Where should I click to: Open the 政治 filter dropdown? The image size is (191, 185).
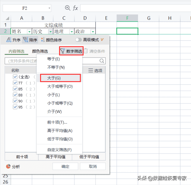pos(93,32)
